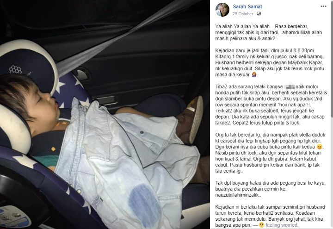This screenshot has height=229, width=333.
Task: Click worried emoji before "feeling worried"
Action: [261, 225]
